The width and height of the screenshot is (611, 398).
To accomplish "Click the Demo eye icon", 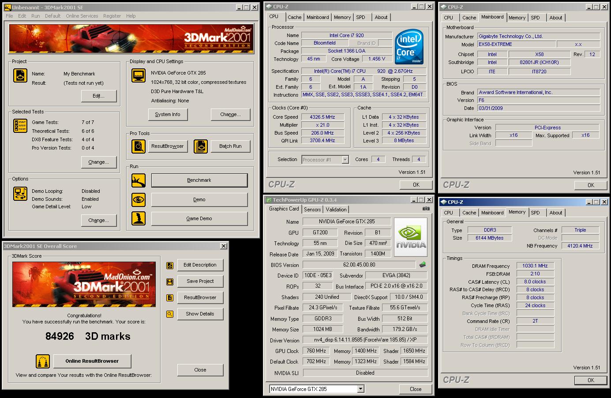I will (139, 199).
